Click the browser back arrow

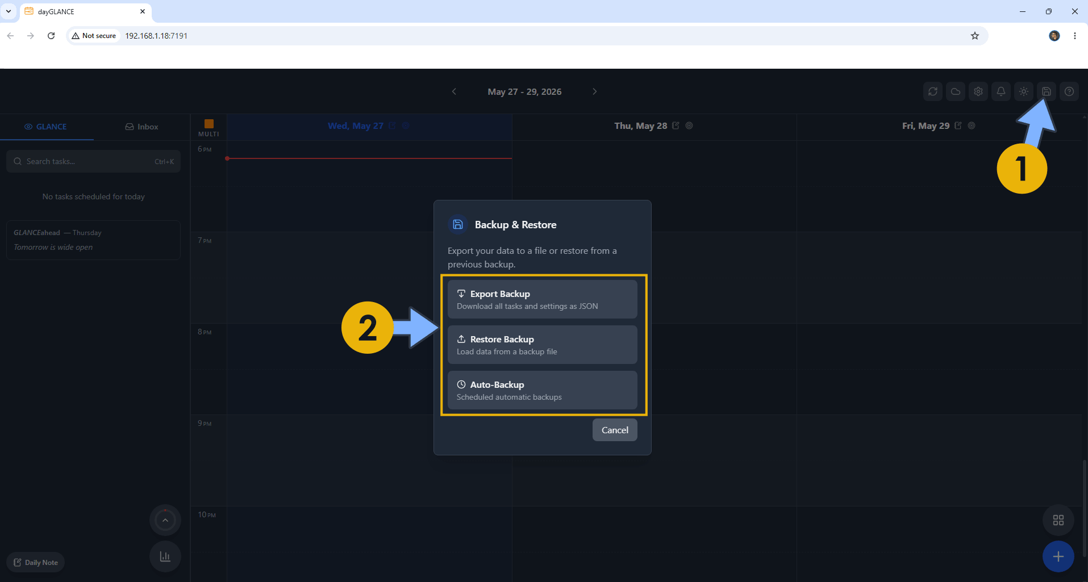pos(10,36)
